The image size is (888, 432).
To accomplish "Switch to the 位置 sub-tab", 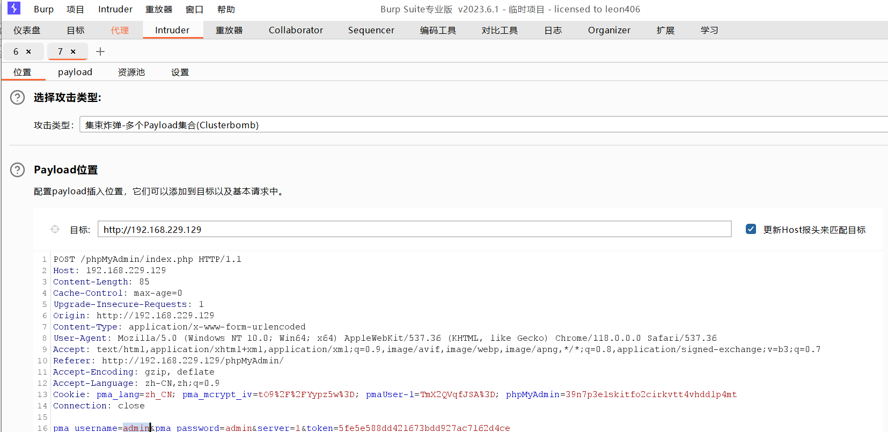I will click(x=23, y=72).
